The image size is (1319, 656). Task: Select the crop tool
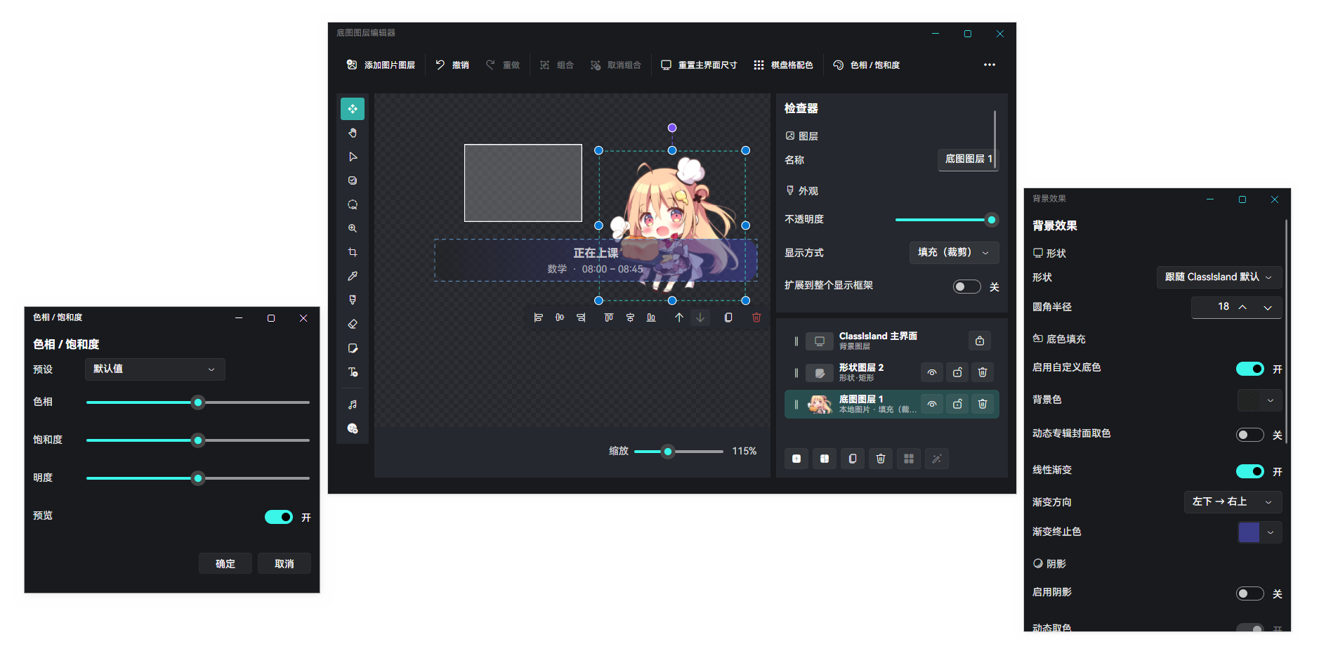(x=353, y=252)
